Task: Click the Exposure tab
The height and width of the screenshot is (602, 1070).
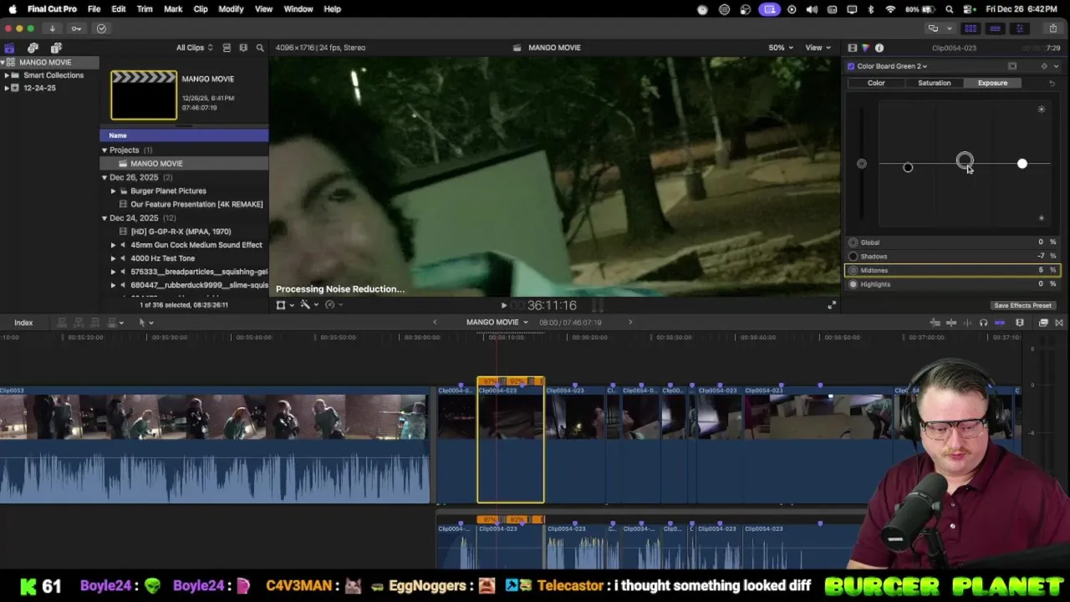Action: [x=992, y=83]
